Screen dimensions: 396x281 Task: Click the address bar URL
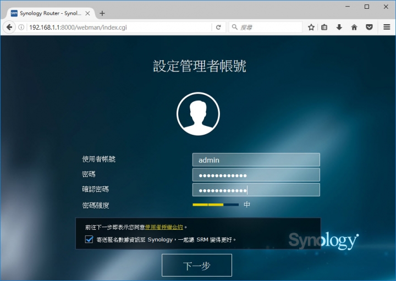(78, 27)
